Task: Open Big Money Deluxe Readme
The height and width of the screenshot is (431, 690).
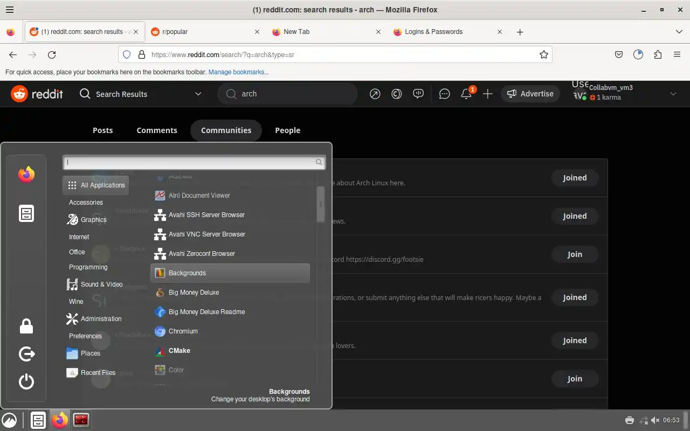Action: tap(230, 312)
